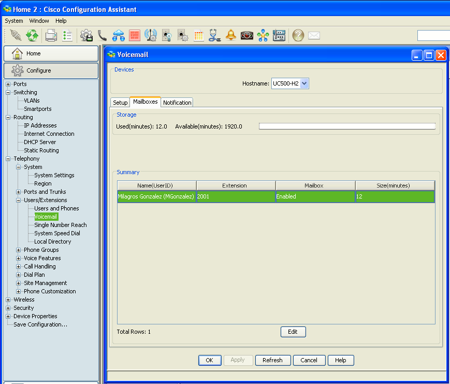Open the Help menu

61,21
